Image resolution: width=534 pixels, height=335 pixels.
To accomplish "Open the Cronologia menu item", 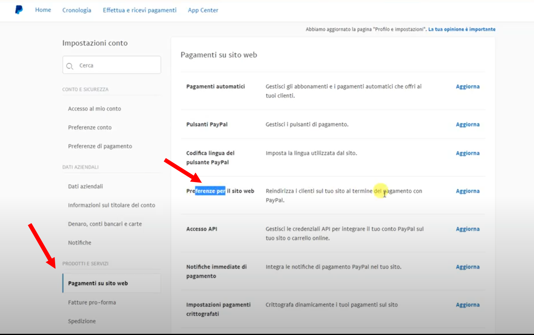I will coord(77,10).
